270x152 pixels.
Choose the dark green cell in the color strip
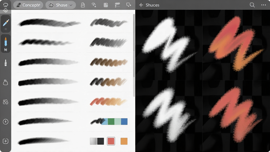pos(111,121)
